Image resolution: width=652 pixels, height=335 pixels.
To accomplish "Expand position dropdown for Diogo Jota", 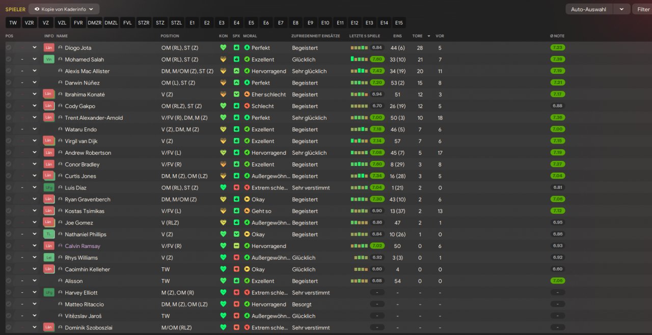I will pos(35,47).
